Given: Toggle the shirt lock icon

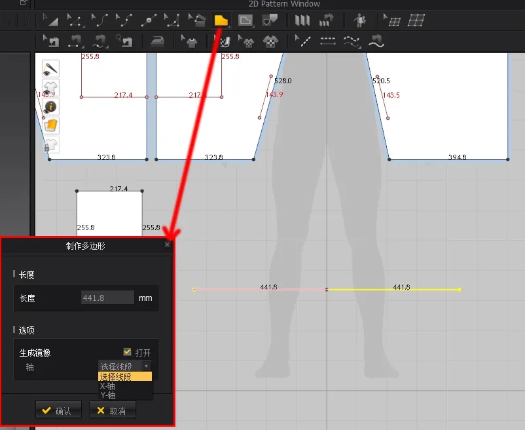Looking at the screenshot, I should point(51,145).
